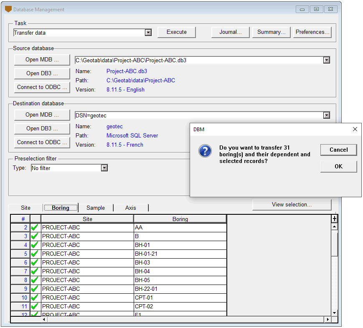Click Open DB3 in Source database
The height and width of the screenshot is (328, 363).
click(x=42, y=74)
